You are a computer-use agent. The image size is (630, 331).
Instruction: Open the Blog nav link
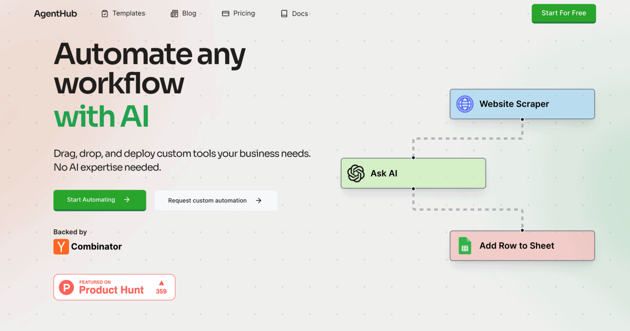(x=189, y=14)
